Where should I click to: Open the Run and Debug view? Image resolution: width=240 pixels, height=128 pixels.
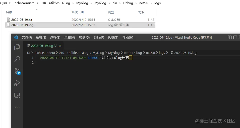[17, 83]
